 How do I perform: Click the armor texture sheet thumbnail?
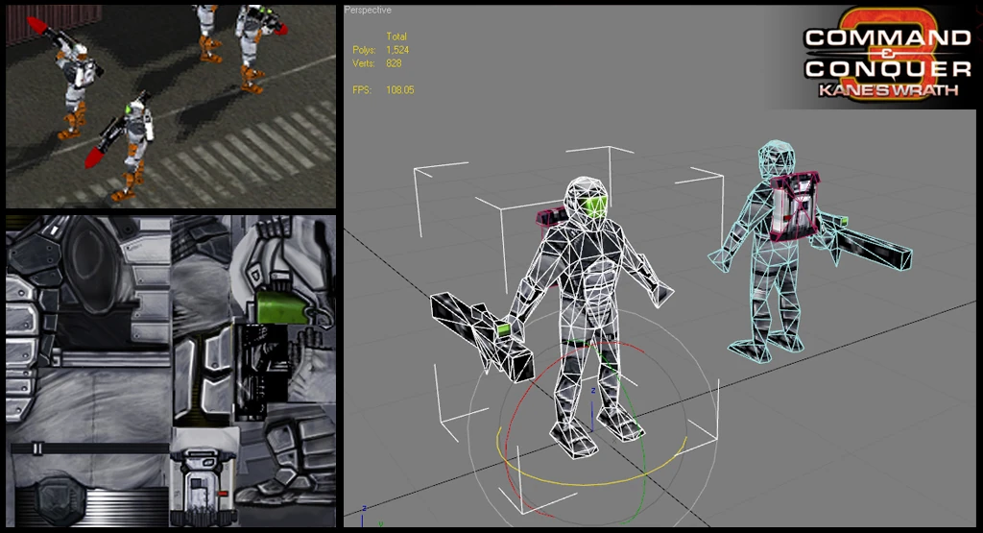(171, 372)
